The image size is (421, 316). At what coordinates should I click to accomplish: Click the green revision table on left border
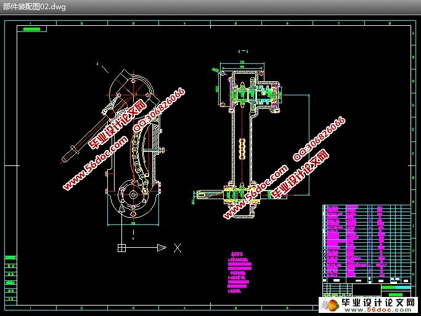click(x=10, y=278)
